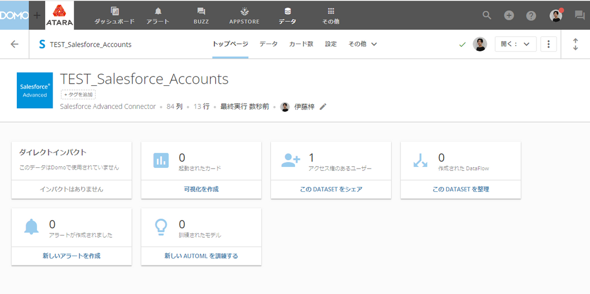Switch to the データ tab
The image size is (590, 294).
click(x=269, y=44)
